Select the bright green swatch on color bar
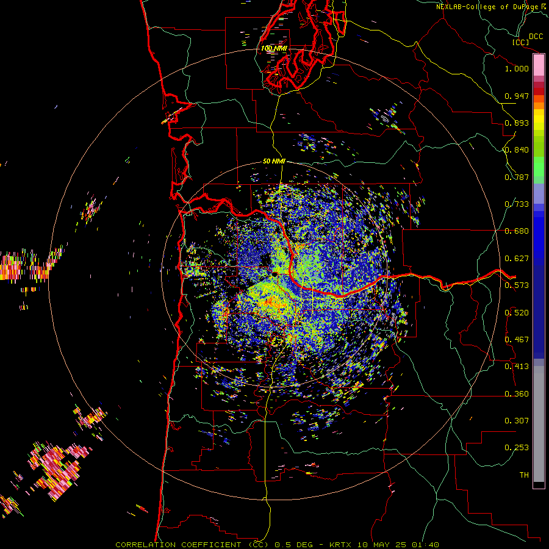Screen dimensions: 549x549 click(x=539, y=167)
